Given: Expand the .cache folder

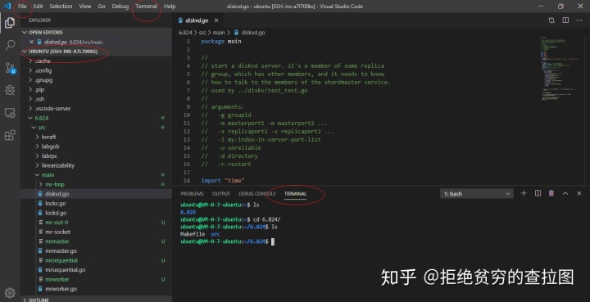Looking at the screenshot, I should point(97,61).
